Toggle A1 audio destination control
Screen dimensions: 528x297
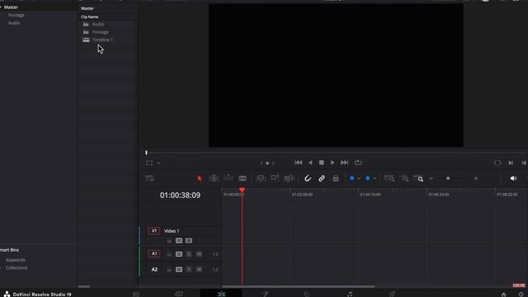click(154, 253)
